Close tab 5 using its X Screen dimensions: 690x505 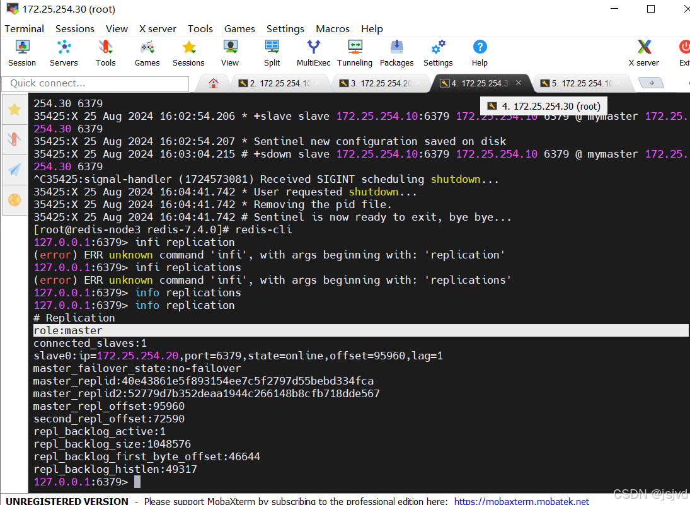(619, 83)
